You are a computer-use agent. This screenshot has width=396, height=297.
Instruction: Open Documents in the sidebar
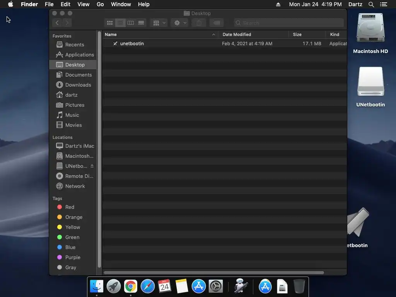click(x=73, y=75)
